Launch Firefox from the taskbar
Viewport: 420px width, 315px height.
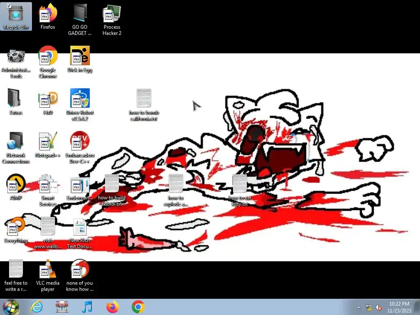tap(112, 307)
